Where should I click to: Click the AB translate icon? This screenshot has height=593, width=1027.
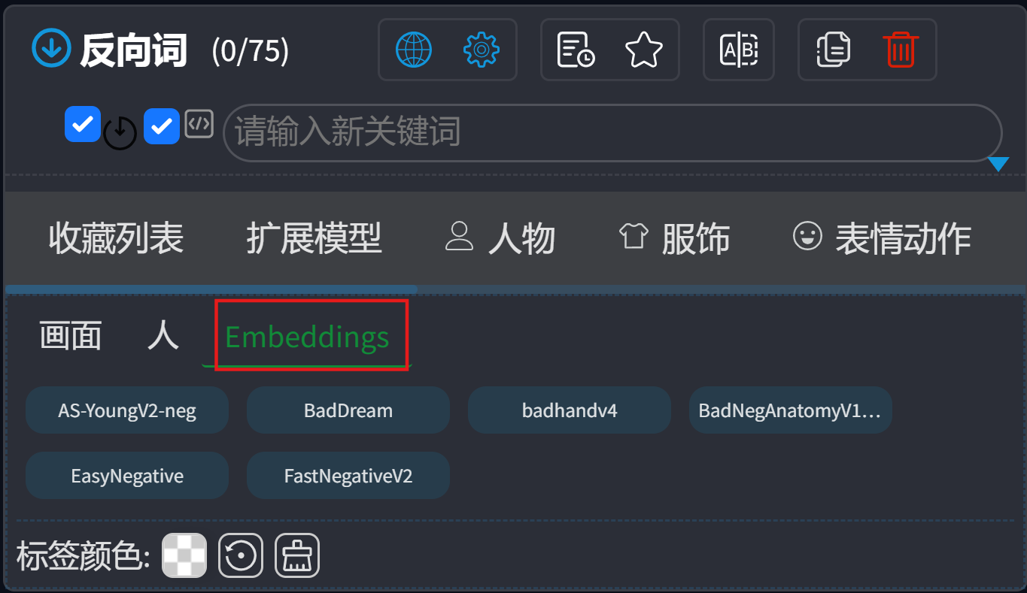739,50
